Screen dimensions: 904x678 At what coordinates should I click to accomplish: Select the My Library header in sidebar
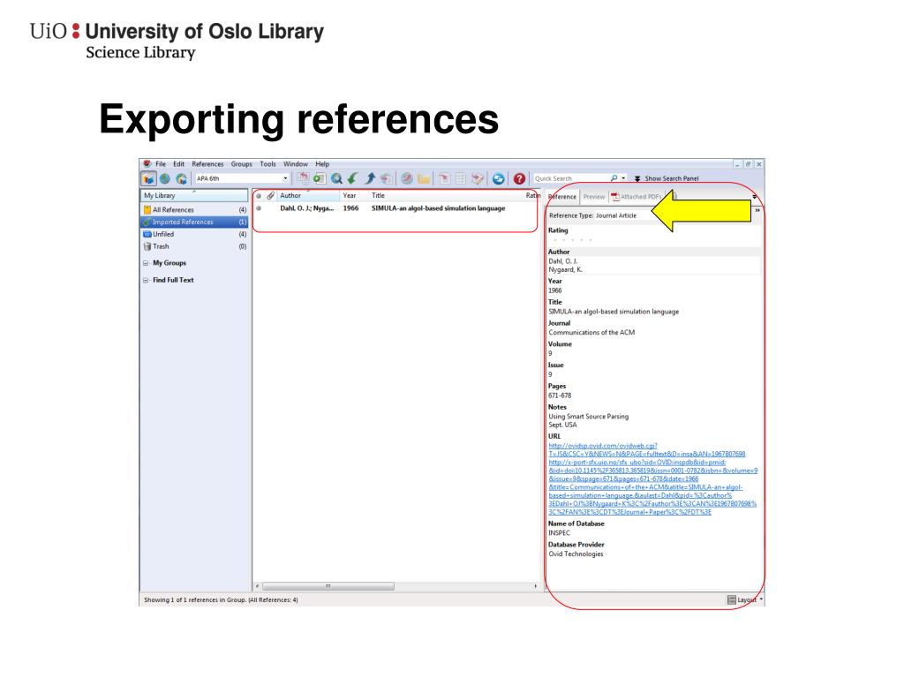[x=194, y=195]
